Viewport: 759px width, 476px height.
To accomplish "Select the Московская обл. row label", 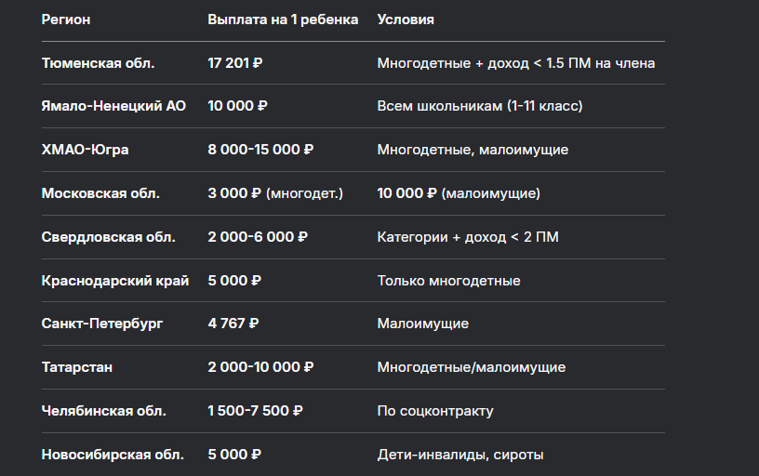I will click(100, 193).
